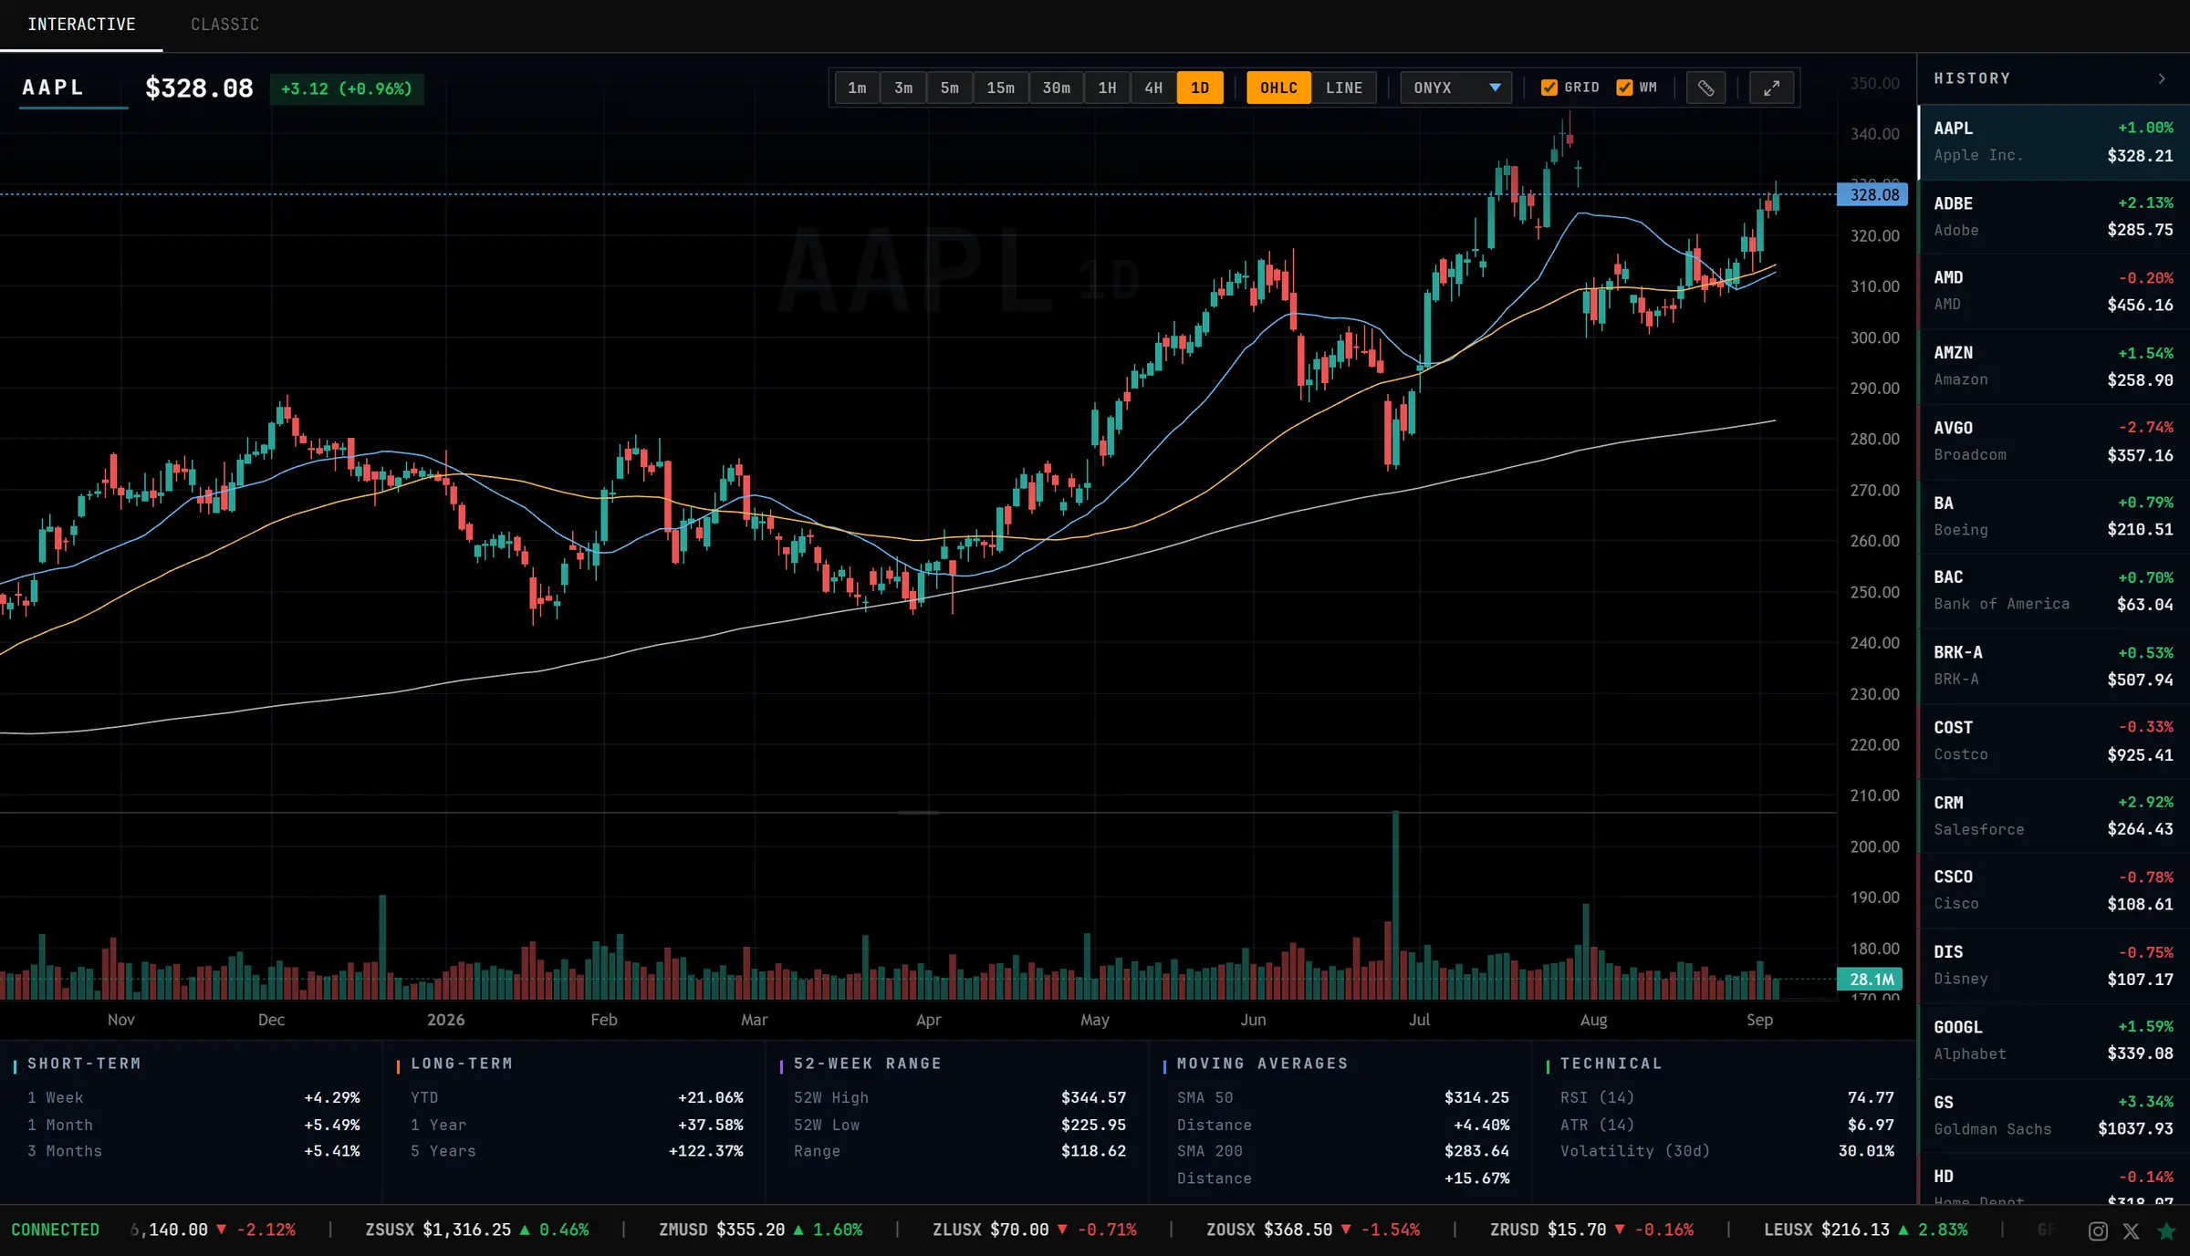Open ADBE Adobe in History list
This screenshot has width=2190, height=1256.
point(2053,217)
